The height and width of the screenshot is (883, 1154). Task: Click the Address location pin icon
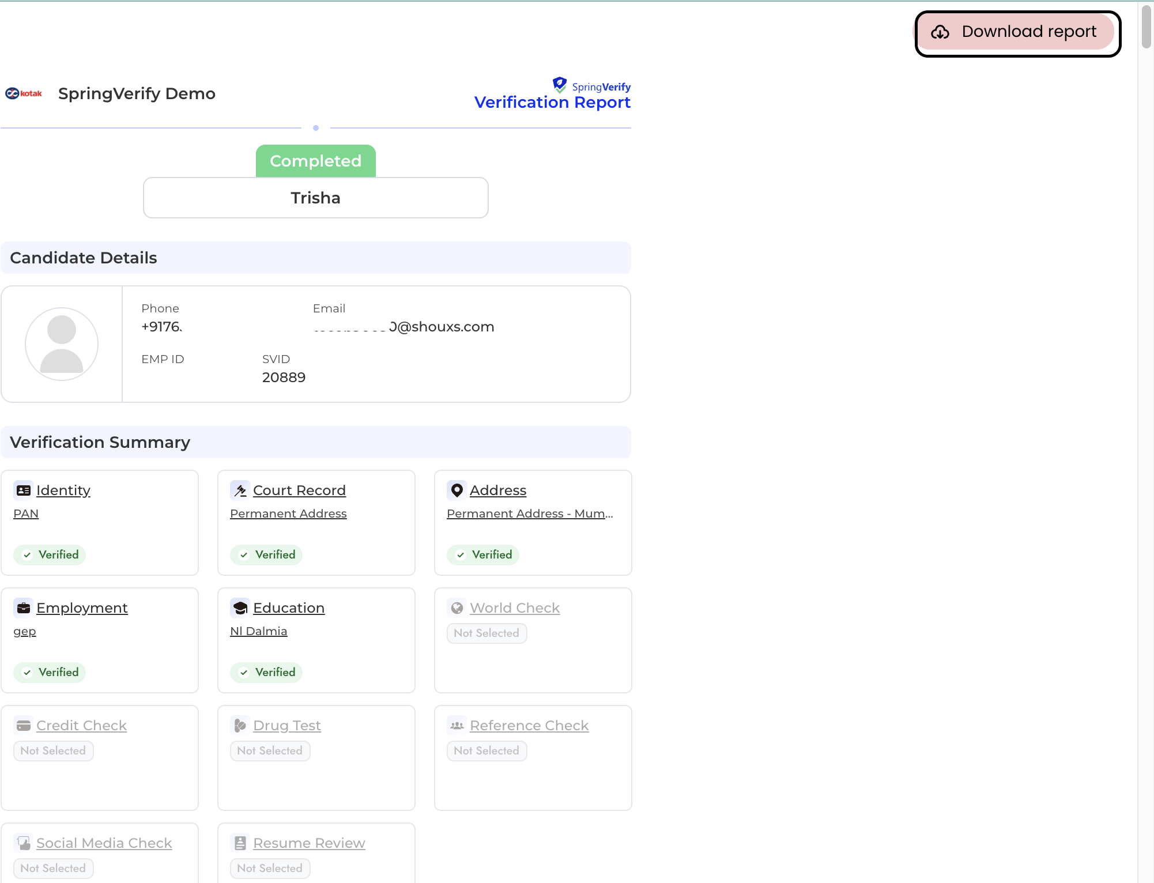pos(457,490)
